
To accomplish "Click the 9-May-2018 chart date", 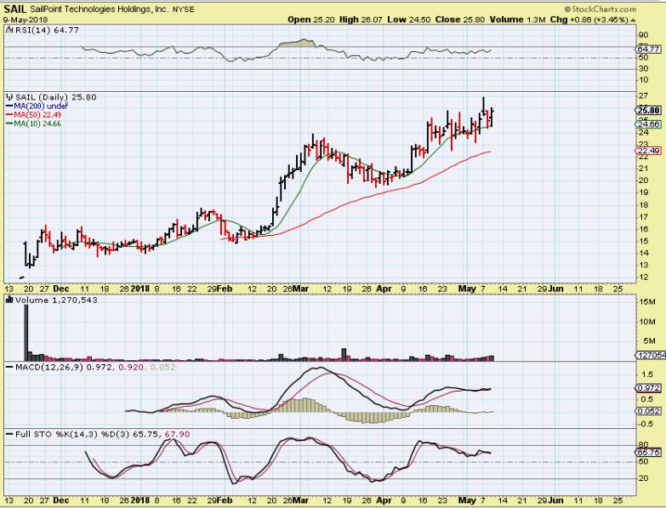I will pos(26,20).
